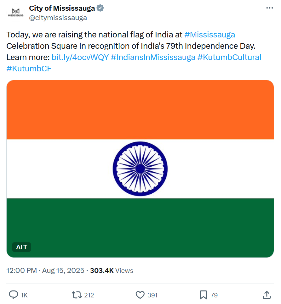The image size is (281, 304).
Task: Click the 212 reposts count
Action: [89, 295]
